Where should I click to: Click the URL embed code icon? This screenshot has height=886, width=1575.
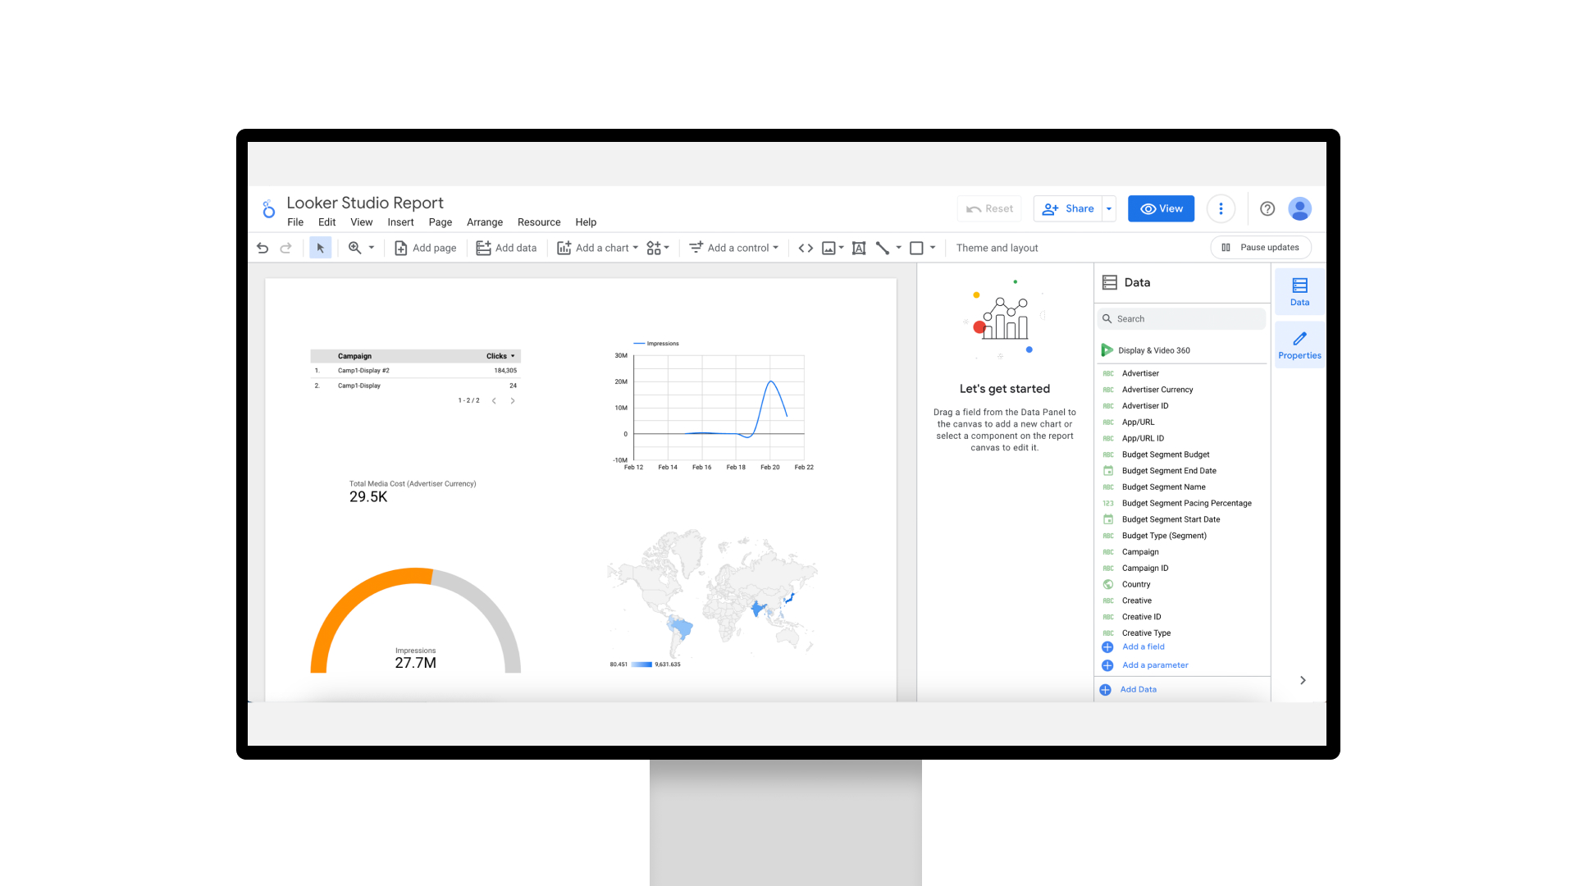806,248
